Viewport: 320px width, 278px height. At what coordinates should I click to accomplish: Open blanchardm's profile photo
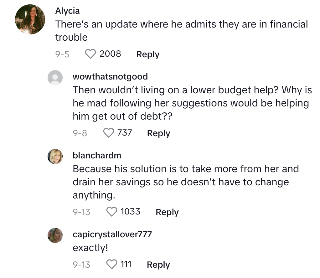click(x=55, y=157)
